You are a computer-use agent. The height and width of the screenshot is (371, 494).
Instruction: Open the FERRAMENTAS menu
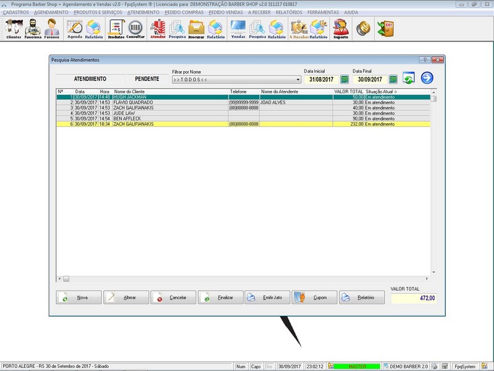[x=323, y=12]
